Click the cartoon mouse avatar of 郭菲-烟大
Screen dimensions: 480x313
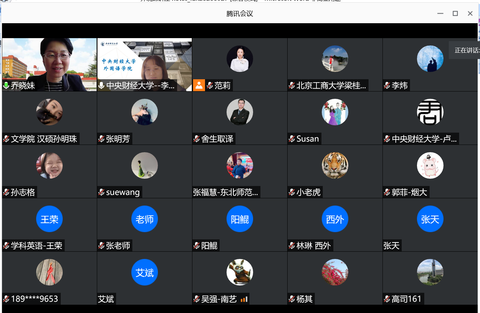pyautogui.click(x=430, y=165)
